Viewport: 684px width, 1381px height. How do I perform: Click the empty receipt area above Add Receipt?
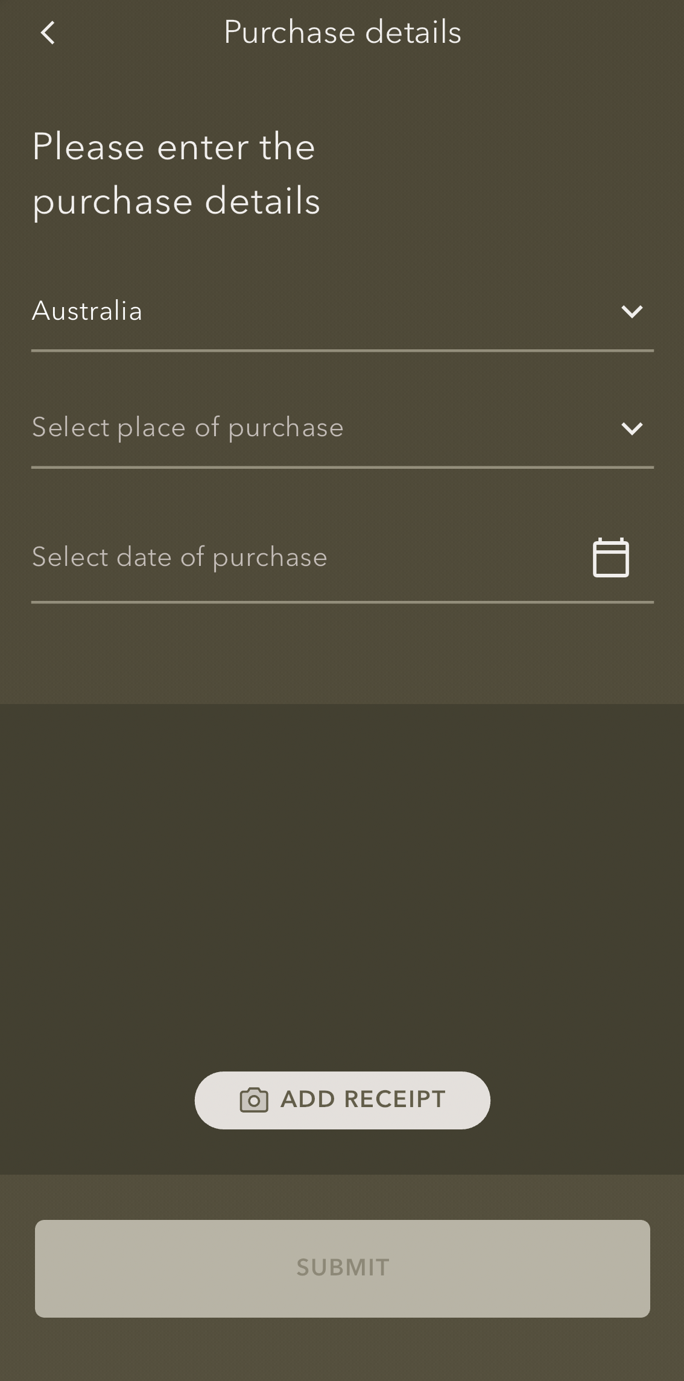pyautogui.click(x=342, y=875)
